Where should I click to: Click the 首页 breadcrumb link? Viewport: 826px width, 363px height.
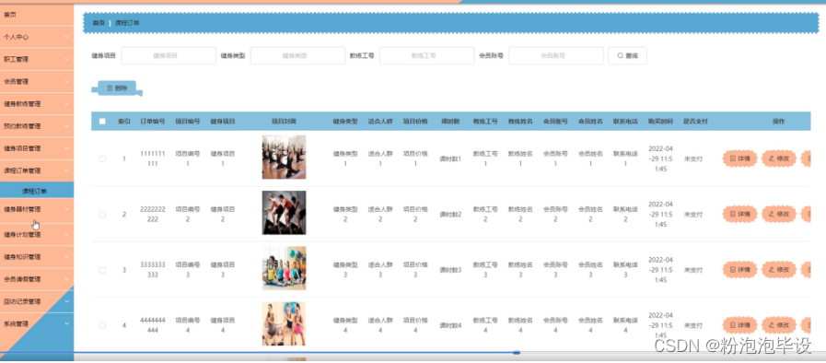[99, 23]
